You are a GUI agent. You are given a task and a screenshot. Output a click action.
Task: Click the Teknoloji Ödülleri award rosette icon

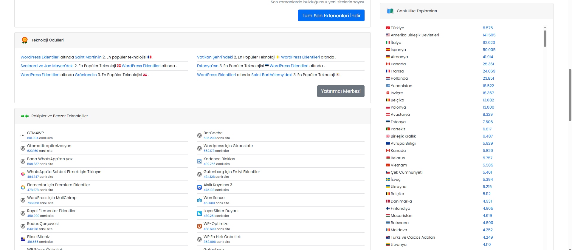pyautogui.click(x=25, y=40)
